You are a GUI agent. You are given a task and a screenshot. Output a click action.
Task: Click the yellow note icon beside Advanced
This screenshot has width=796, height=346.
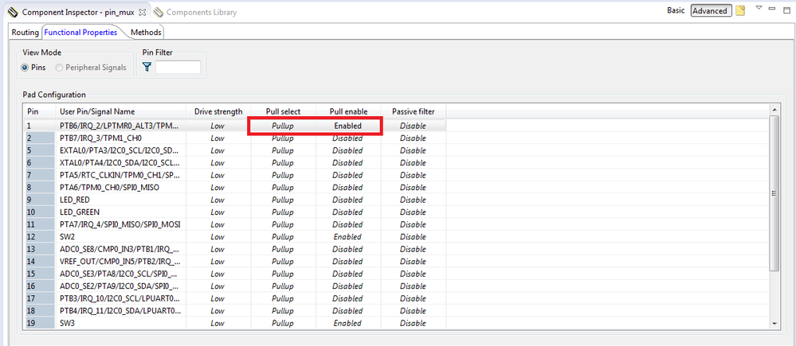[x=740, y=10]
